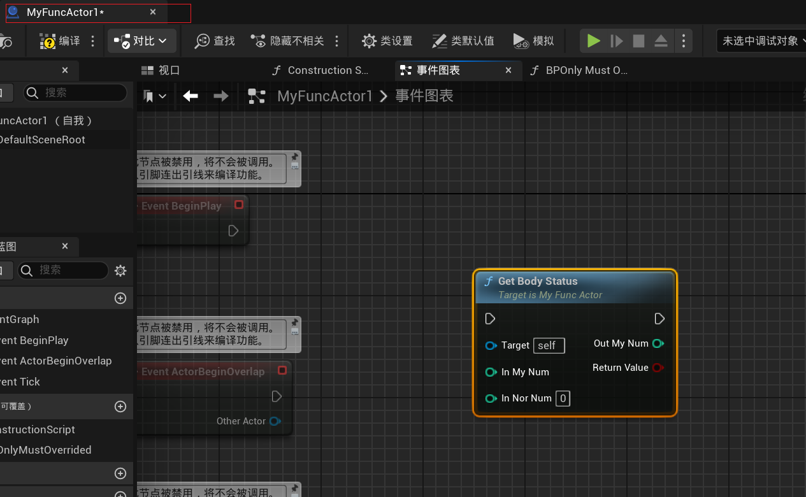Select the MyFuncActor1 (自我) row
The image size is (806, 497).
(x=65, y=120)
